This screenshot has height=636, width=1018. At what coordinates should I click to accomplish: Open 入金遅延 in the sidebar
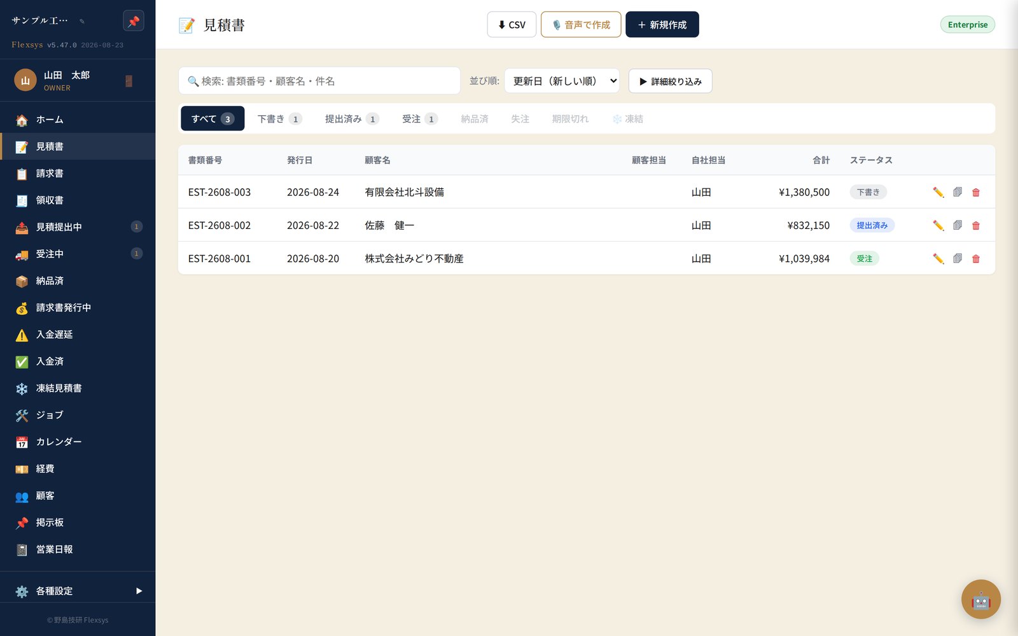78,335
